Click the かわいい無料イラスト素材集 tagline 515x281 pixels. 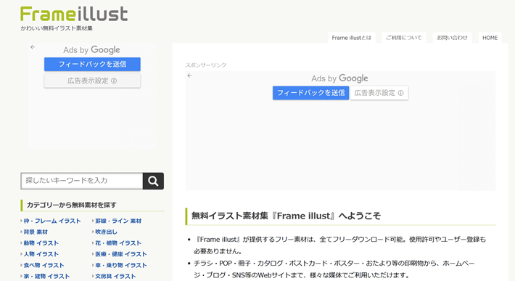pyautogui.click(x=57, y=28)
